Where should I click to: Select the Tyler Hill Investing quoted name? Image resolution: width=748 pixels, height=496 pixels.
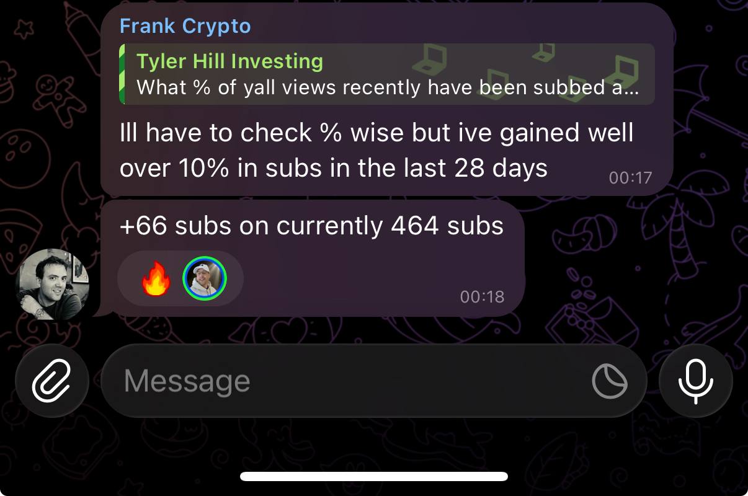click(x=229, y=61)
